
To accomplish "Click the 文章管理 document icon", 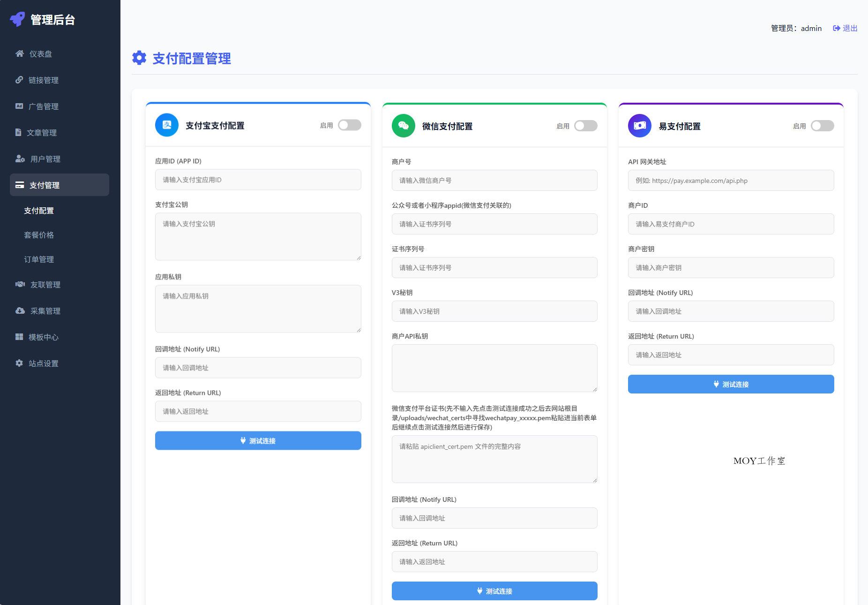I will 19,132.
